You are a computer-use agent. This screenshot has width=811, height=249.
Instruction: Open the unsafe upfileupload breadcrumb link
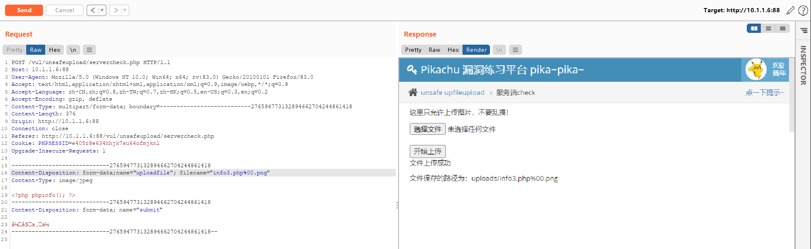tap(452, 92)
